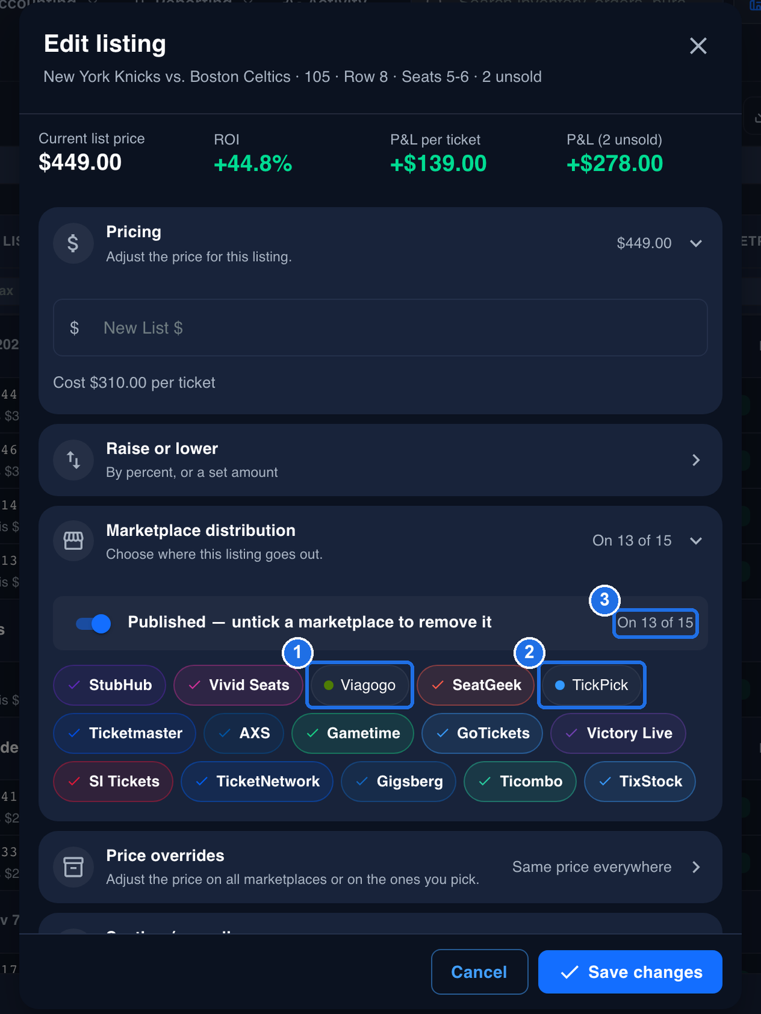Untick the Ticketmaster marketplace chip
Image resolution: width=761 pixels, height=1014 pixels.
pyautogui.click(x=124, y=733)
